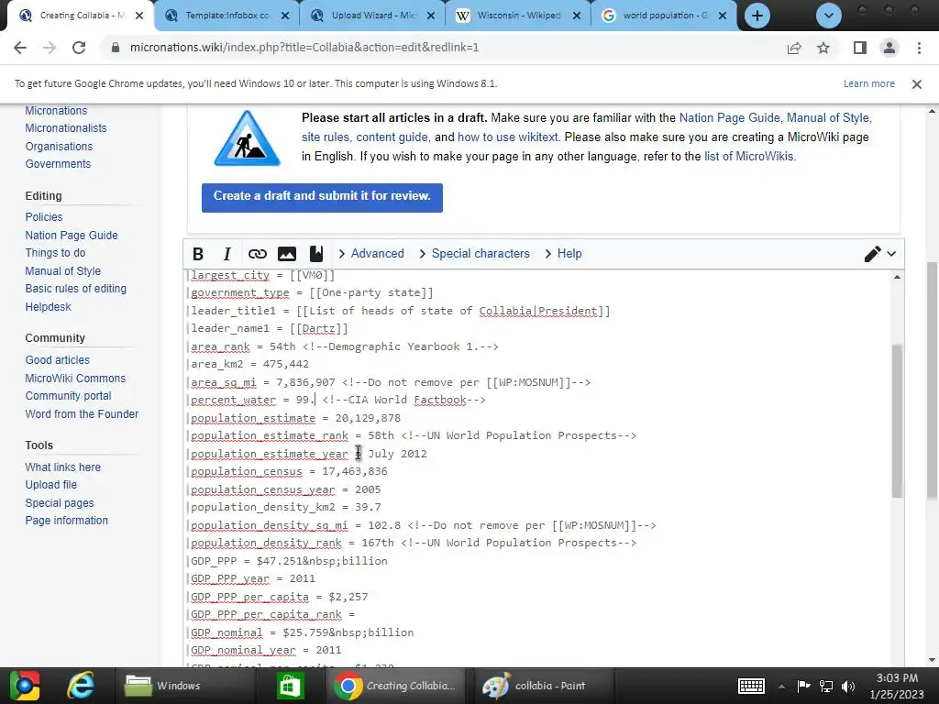The width and height of the screenshot is (939, 704).
Task: Open volume speaker icon in tray
Action: pos(848,686)
